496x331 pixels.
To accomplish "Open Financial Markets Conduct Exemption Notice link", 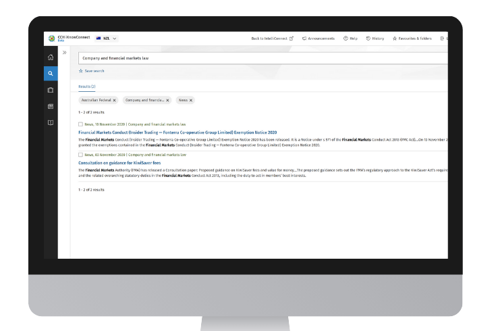I will tap(177, 132).
